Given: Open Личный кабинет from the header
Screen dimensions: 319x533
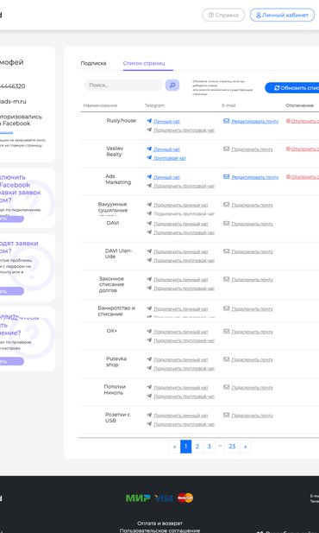Looking at the screenshot, I should [282, 15].
